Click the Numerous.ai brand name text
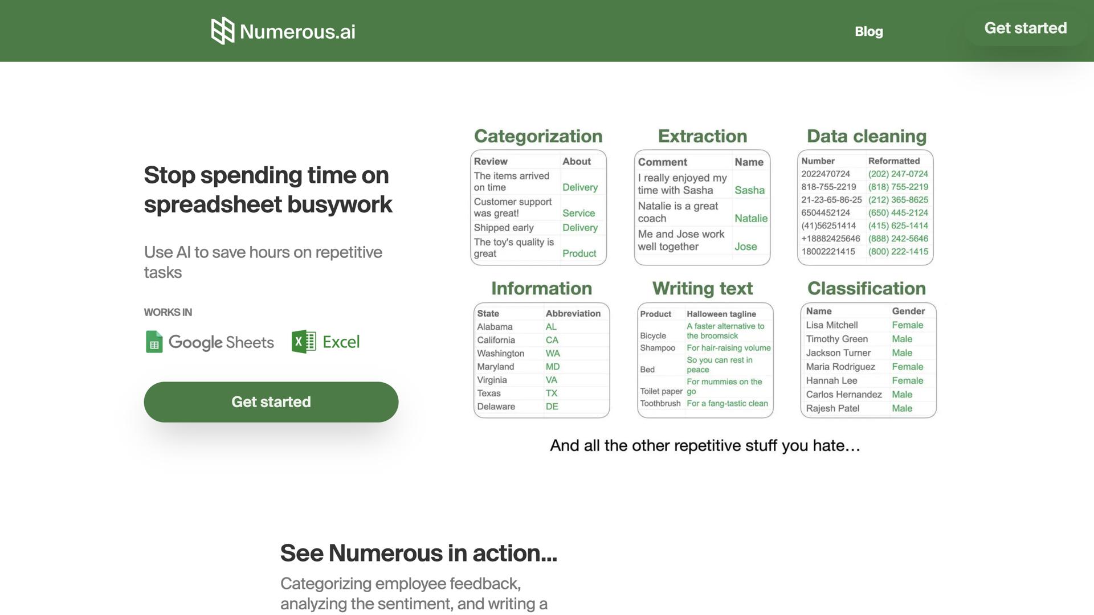This screenshot has height=615, width=1094. tap(297, 31)
